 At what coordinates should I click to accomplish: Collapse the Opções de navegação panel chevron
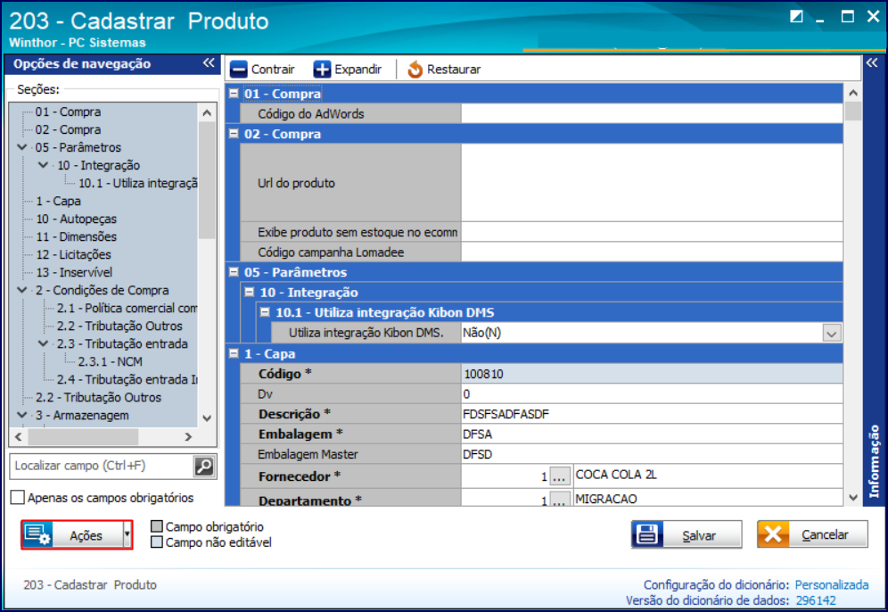209,63
